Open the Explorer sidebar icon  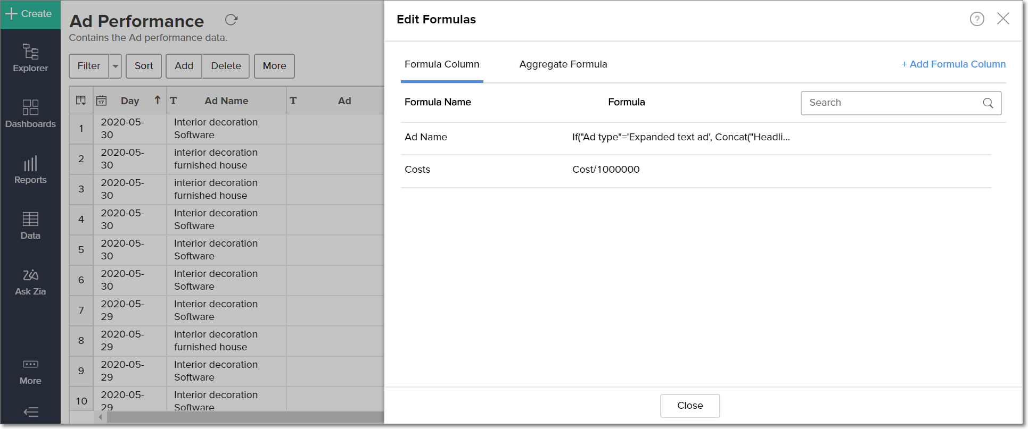30,58
